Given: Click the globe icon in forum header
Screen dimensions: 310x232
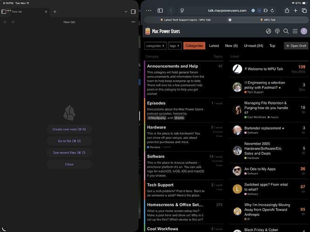Looking at the screenshot, I should pyautogui.click(x=269, y=31).
